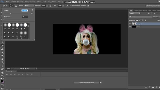Play the timeline animation

tap(15, 74)
